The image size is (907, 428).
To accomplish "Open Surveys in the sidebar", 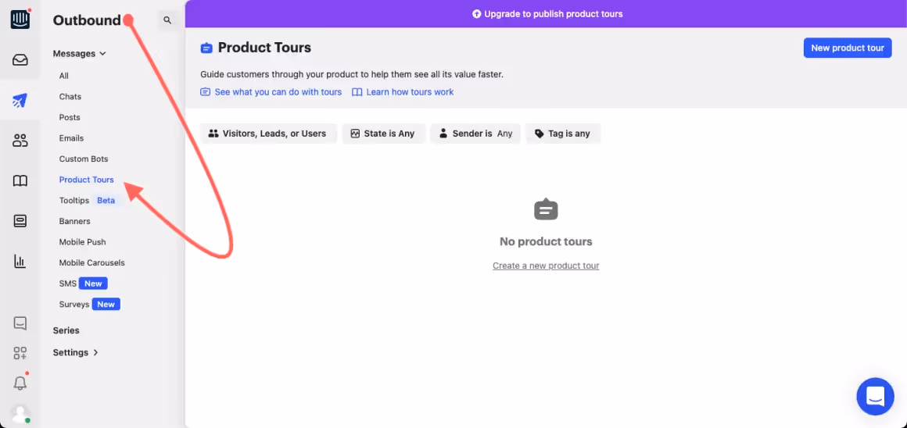I will click(89, 305).
